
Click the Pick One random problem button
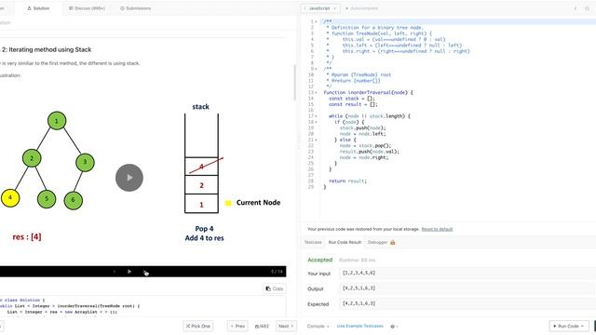tap(197, 326)
